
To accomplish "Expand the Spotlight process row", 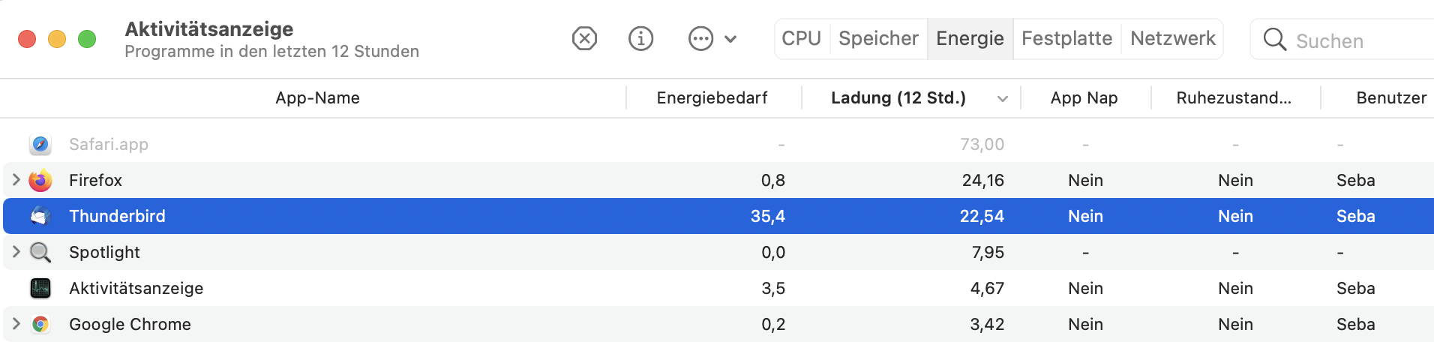I will click(16, 252).
